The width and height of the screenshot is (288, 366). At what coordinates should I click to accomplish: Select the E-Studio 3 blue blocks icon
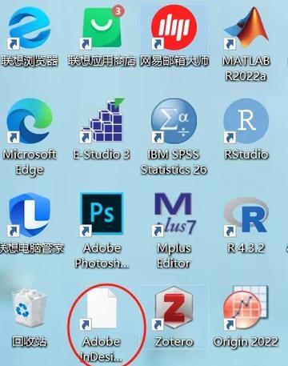tap(102, 120)
